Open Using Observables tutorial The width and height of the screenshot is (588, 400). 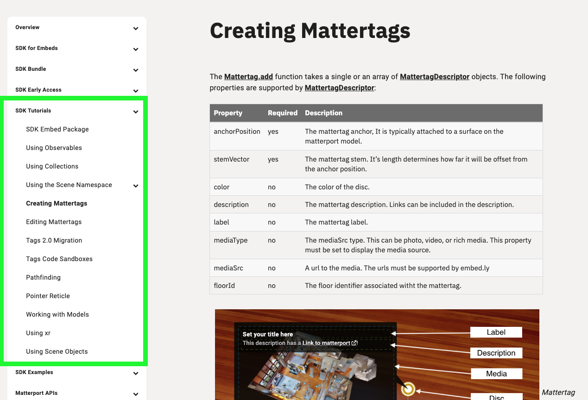[x=54, y=148]
